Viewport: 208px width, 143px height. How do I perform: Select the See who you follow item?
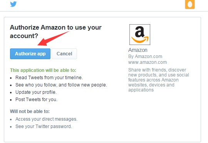point(61,85)
